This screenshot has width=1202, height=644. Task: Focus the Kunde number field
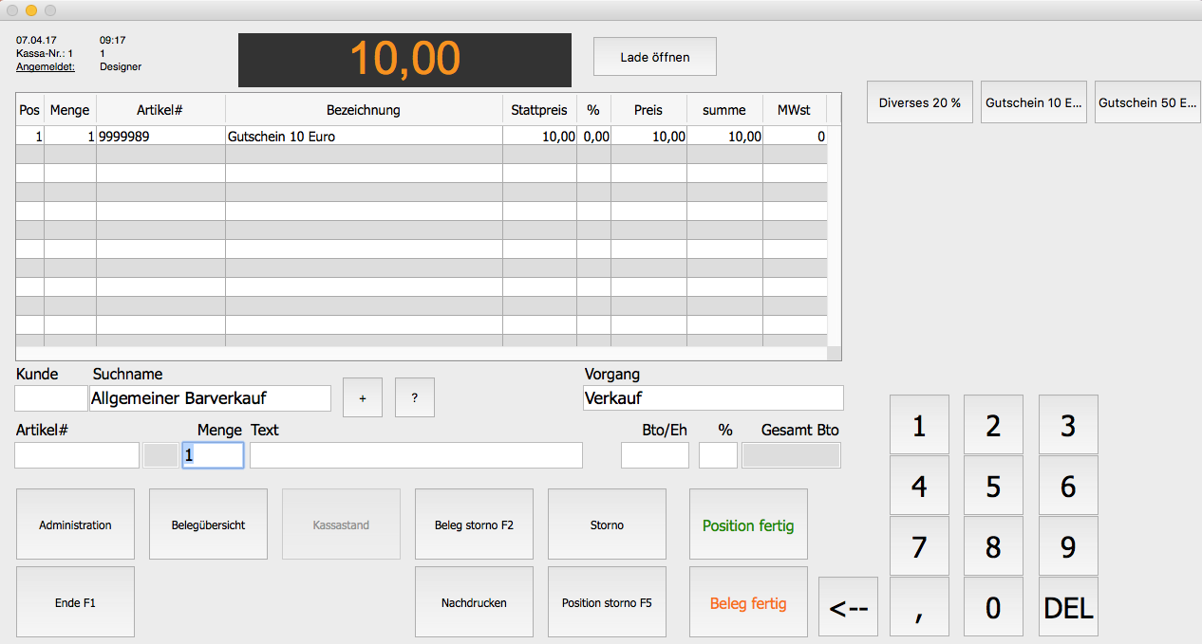coord(50,398)
